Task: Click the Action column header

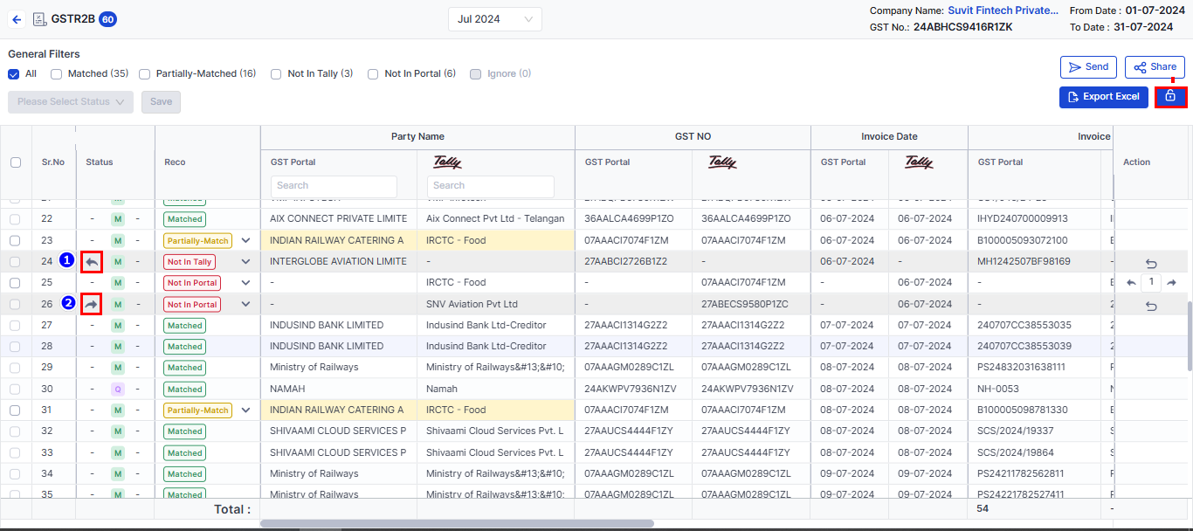Action: [x=1137, y=162]
